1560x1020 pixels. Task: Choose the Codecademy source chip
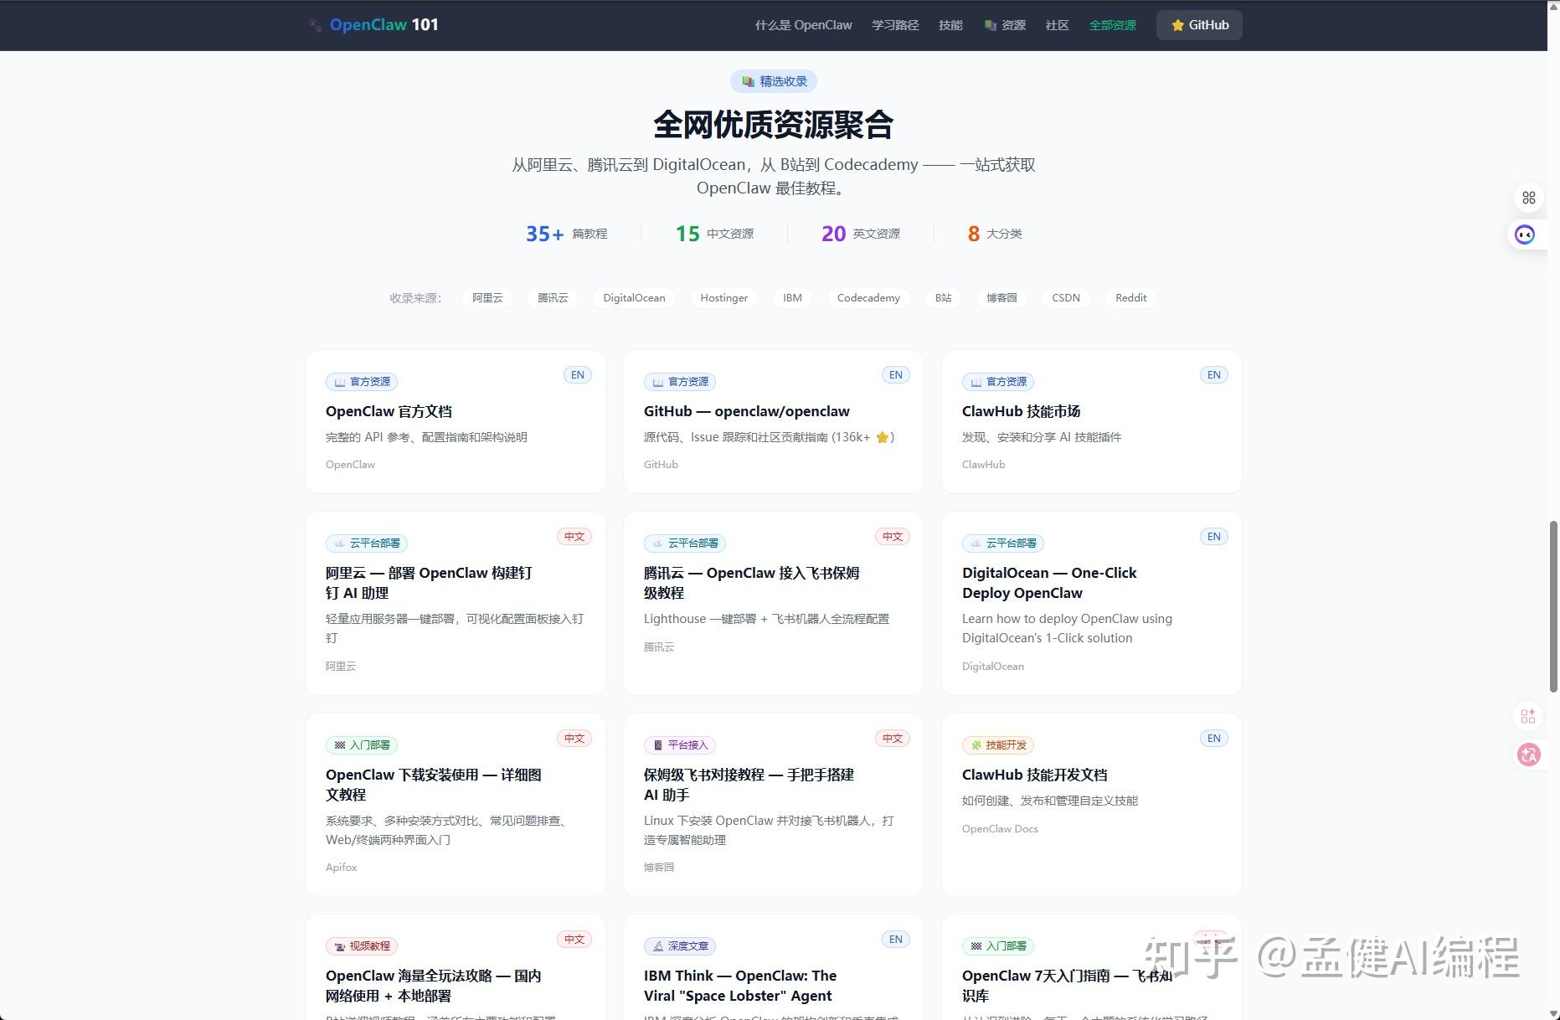point(868,298)
